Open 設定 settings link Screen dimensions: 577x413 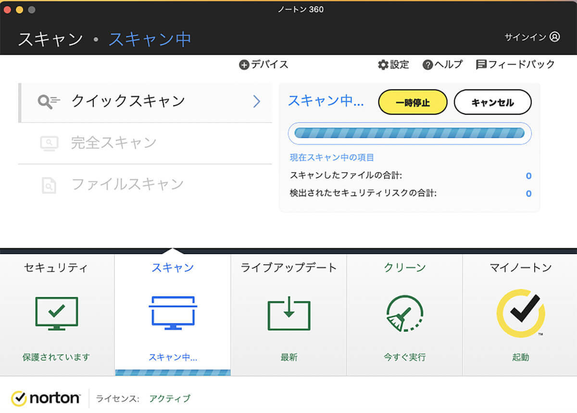(x=399, y=65)
